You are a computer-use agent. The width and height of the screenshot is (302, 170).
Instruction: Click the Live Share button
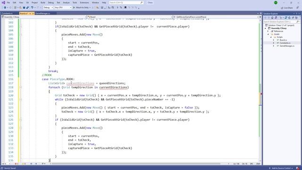[x=287, y=8]
